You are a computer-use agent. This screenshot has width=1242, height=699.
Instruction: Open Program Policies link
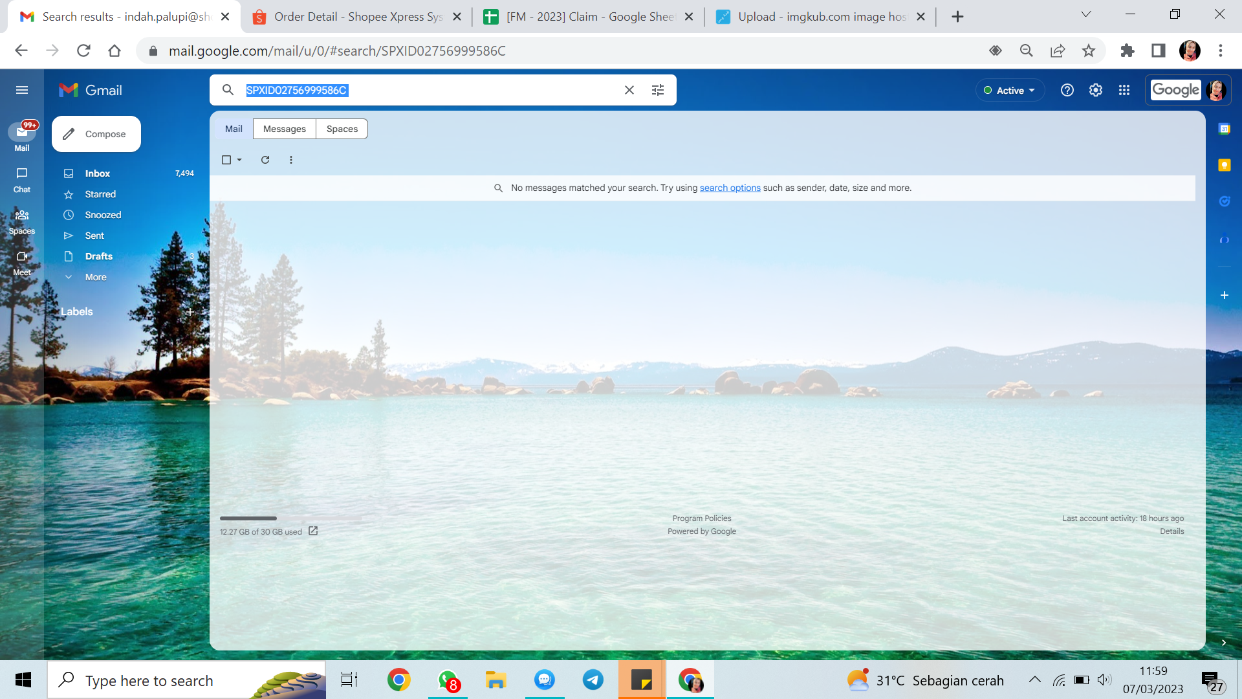pyautogui.click(x=702, y=518)
